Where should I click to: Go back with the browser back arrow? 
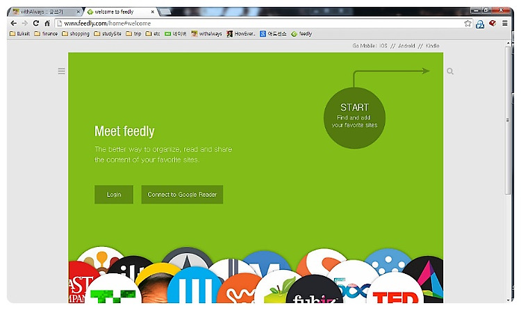[x=13, y=23]
